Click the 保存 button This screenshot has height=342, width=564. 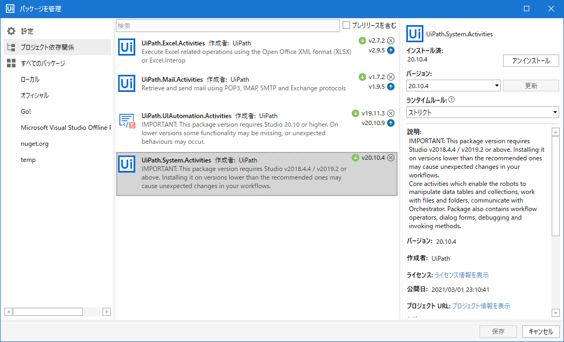(498, 331)
